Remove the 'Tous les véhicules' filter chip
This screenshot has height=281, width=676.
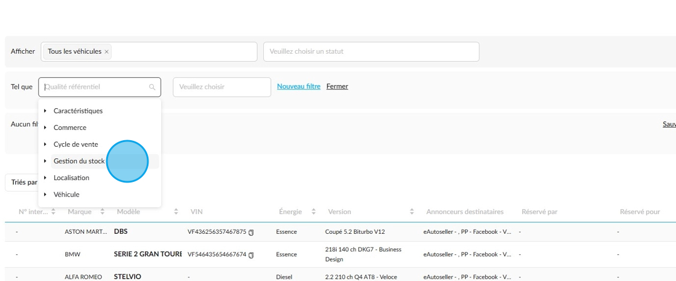[106, 51]
